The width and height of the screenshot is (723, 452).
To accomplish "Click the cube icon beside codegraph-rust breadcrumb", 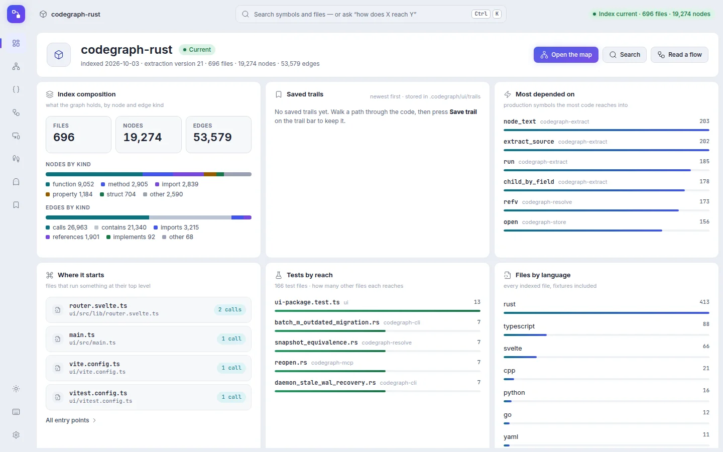I will click(x=43, y=14).
